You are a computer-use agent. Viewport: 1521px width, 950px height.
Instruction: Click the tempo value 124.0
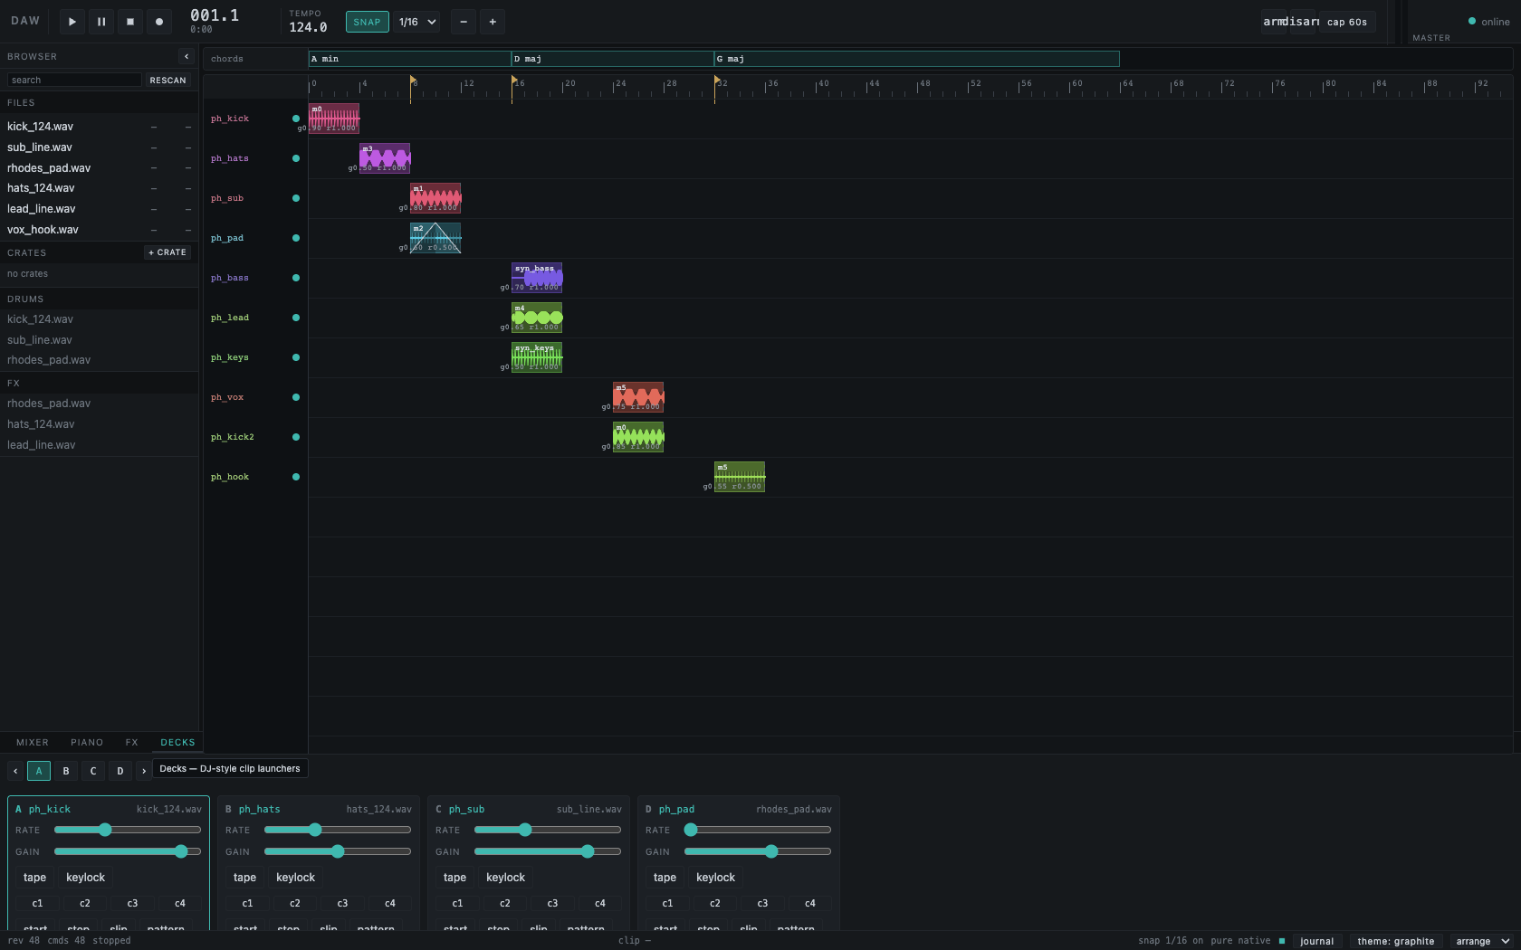[x=308, y=27]
